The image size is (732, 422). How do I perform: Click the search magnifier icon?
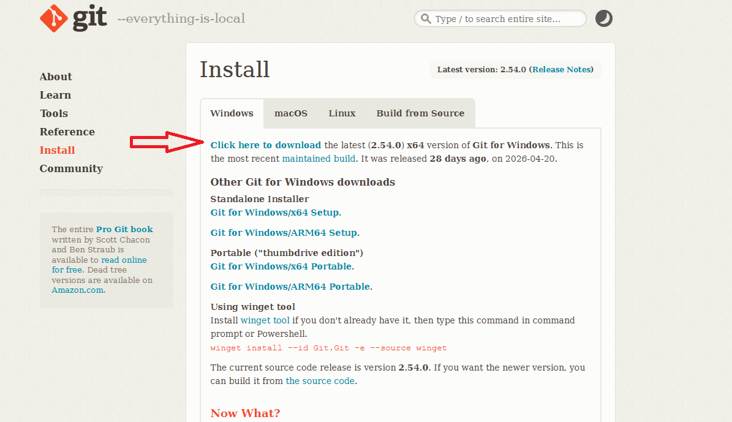coord(426,18)
